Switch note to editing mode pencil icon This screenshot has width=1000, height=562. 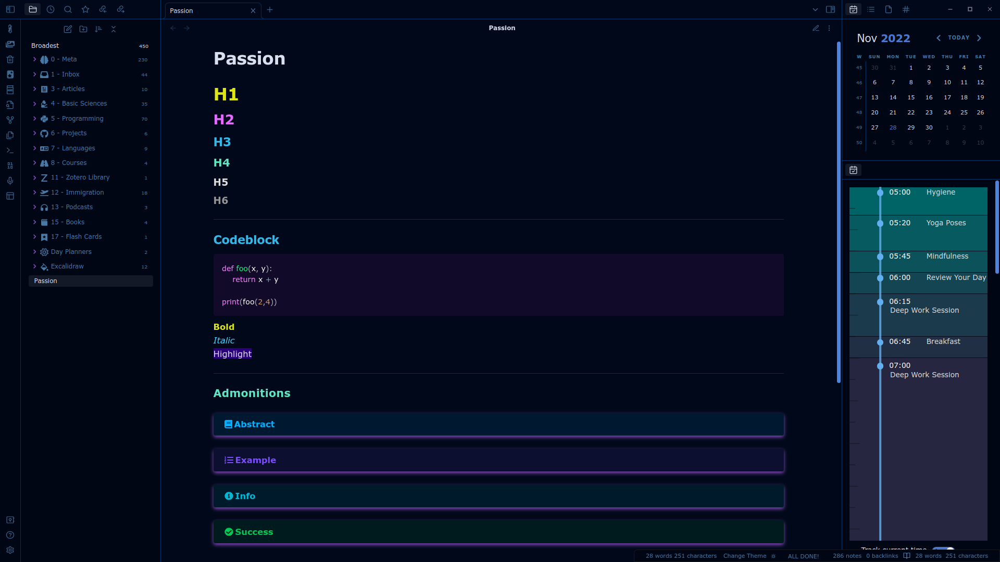[816, 28]
